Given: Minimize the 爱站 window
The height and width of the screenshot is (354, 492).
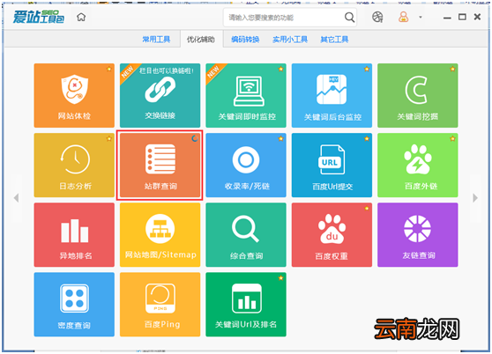Looking at the screenshot, I should coord(447,18).
